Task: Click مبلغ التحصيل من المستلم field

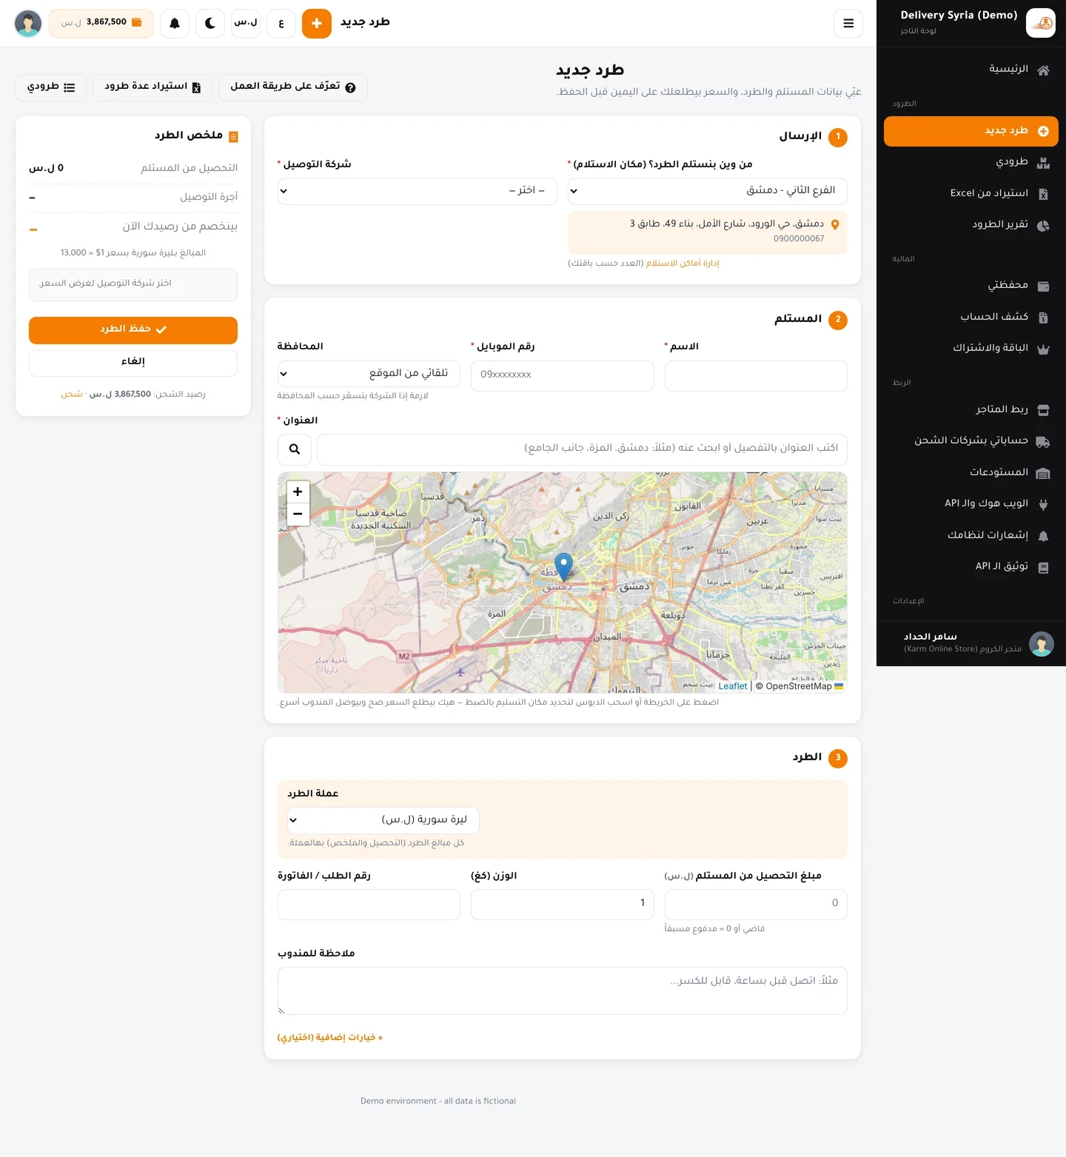Action: (x=756, y=905)
